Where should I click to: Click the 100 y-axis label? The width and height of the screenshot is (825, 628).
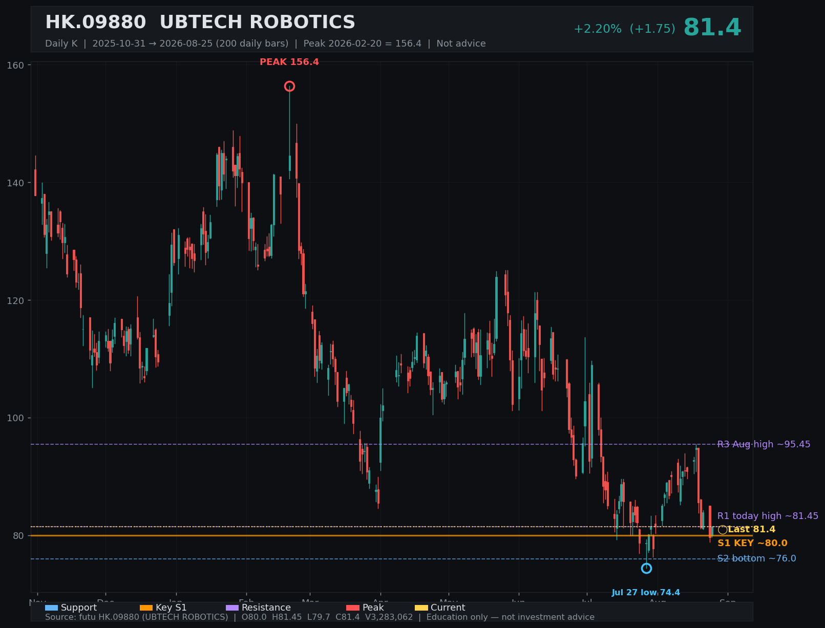tap(15, 418)
